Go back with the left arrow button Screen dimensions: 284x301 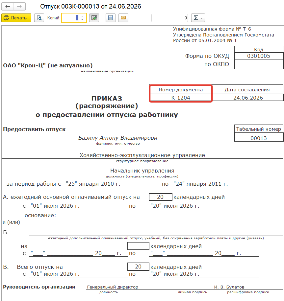pyautogui.click(x=8, y=7)
